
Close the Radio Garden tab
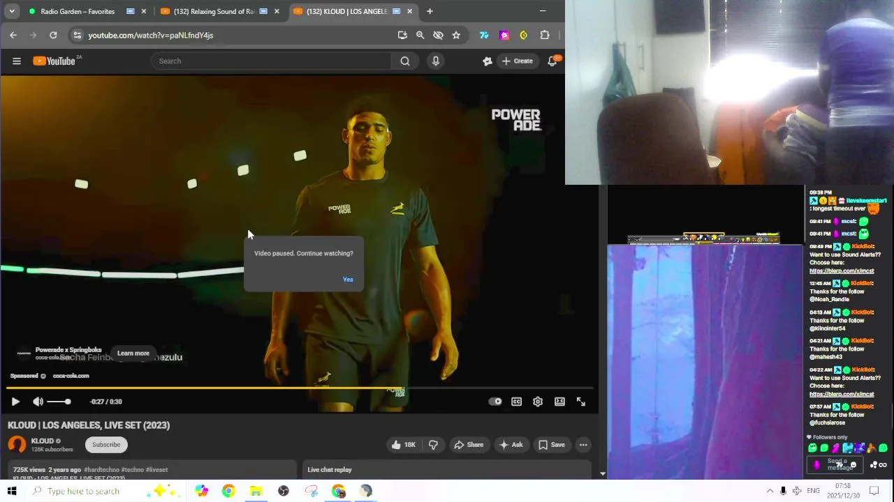point(144,11)
